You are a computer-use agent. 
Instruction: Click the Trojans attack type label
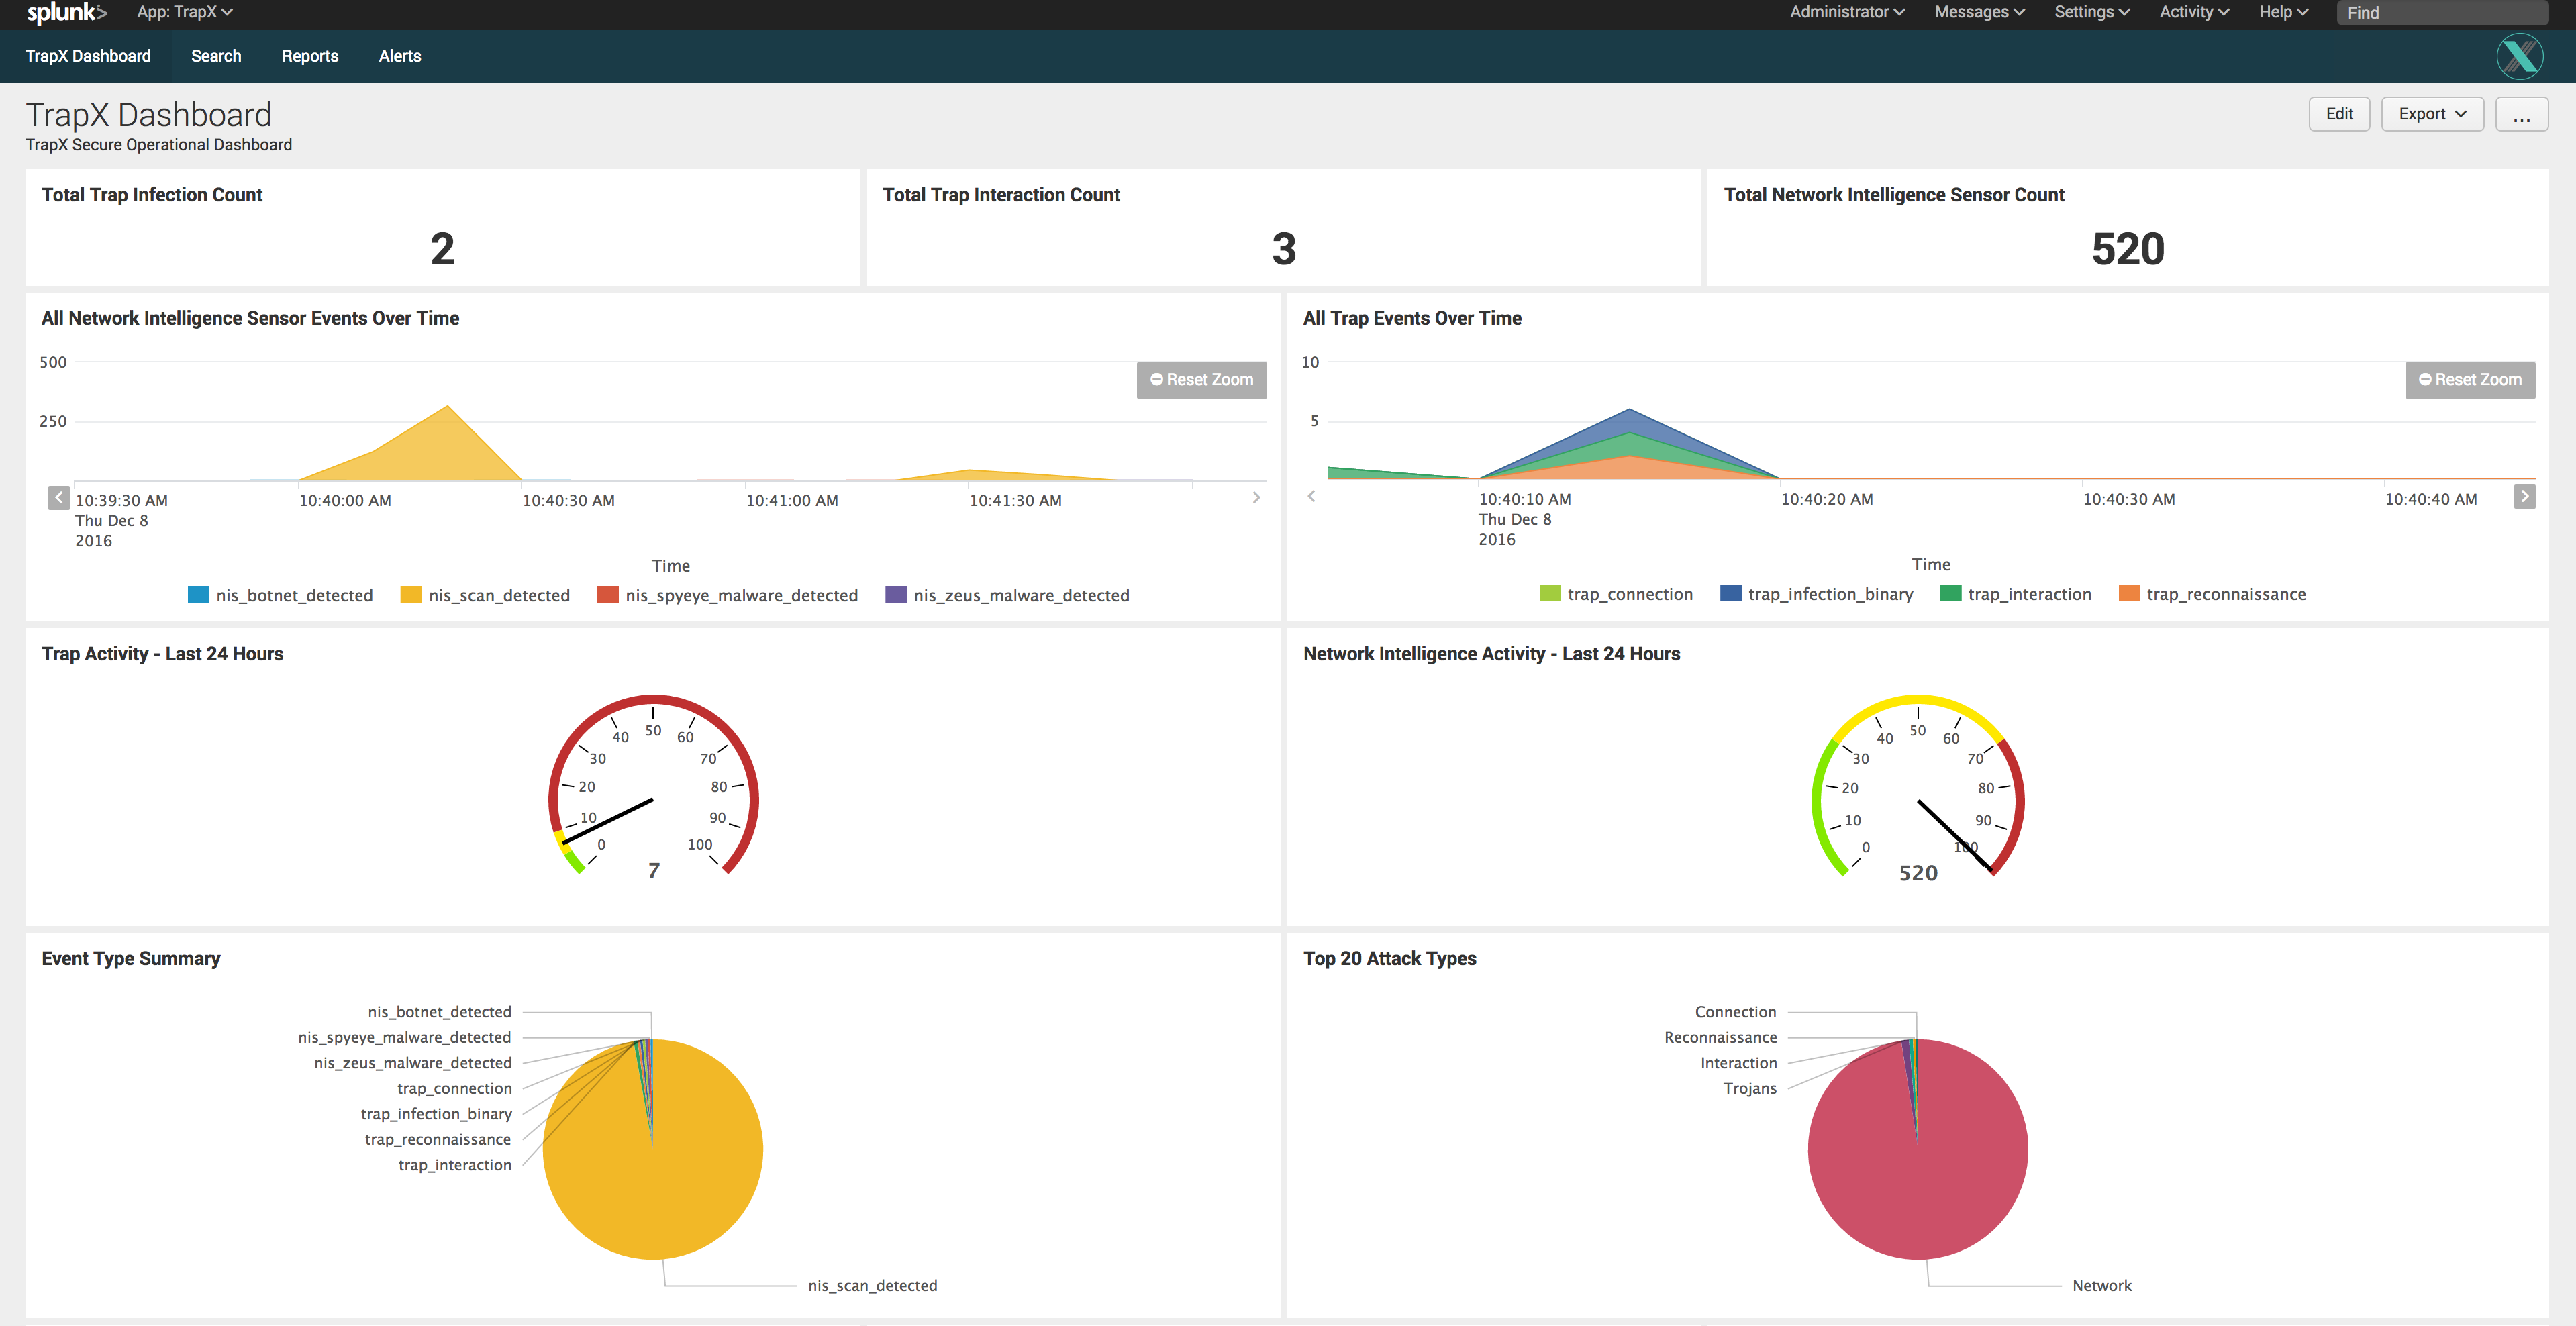pyautogui.click(x=1750, y=1089)
